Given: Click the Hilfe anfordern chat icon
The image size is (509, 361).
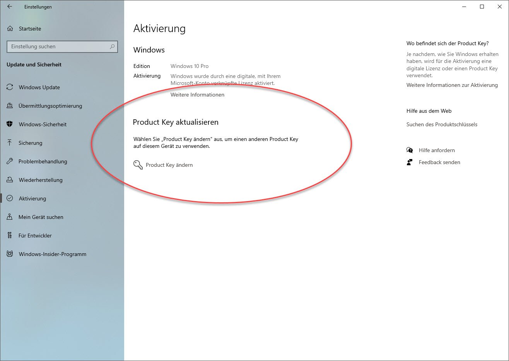Looking at the screenshot, I should click(x=410, y=150).
